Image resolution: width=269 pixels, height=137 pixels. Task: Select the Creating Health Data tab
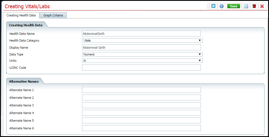21,15
